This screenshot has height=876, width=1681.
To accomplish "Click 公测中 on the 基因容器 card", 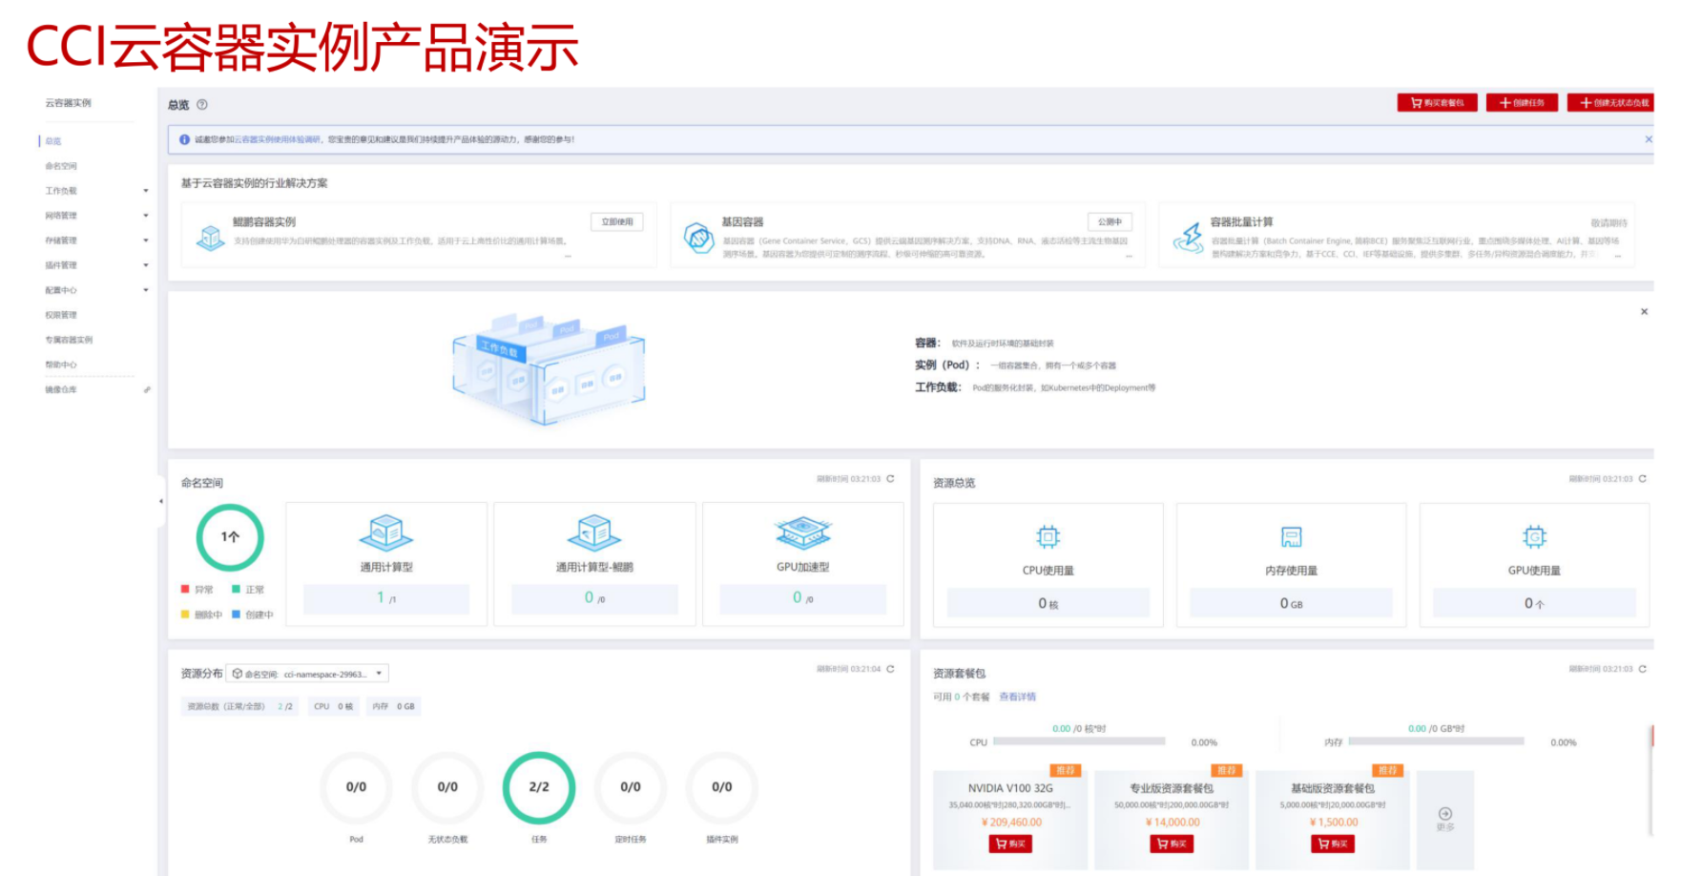I will point(1110,221).
